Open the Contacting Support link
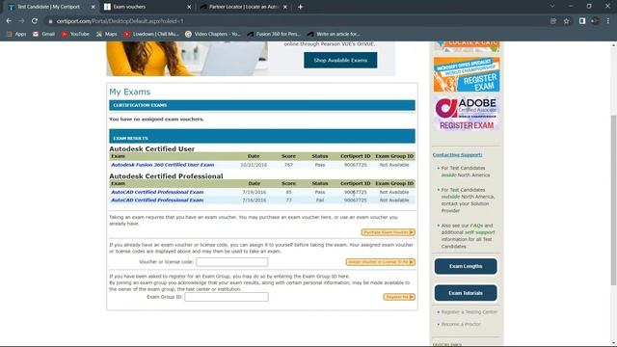Viewport: 617px width, 347px height. pyautogui.click(x=457, y=155)
